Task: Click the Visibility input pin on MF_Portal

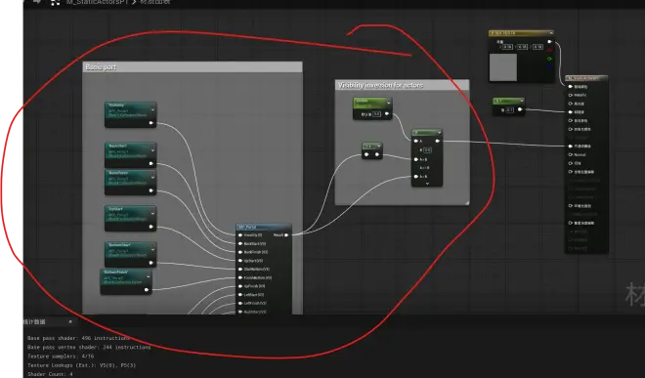Action: click(240, 234)
